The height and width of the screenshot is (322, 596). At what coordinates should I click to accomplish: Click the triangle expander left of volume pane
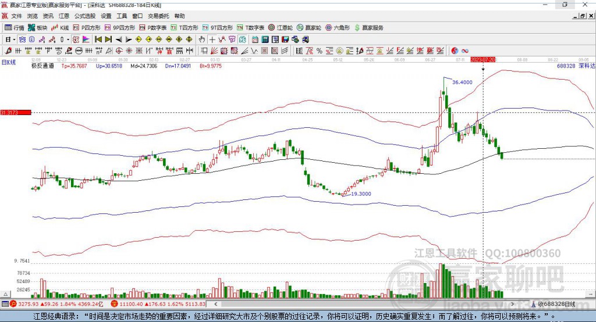pyautogui.click(x=5, y=294)
